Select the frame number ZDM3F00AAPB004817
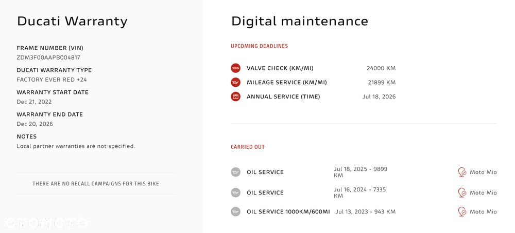The height and width of the screenshot is (233, 515). click(x=48, y=57)
